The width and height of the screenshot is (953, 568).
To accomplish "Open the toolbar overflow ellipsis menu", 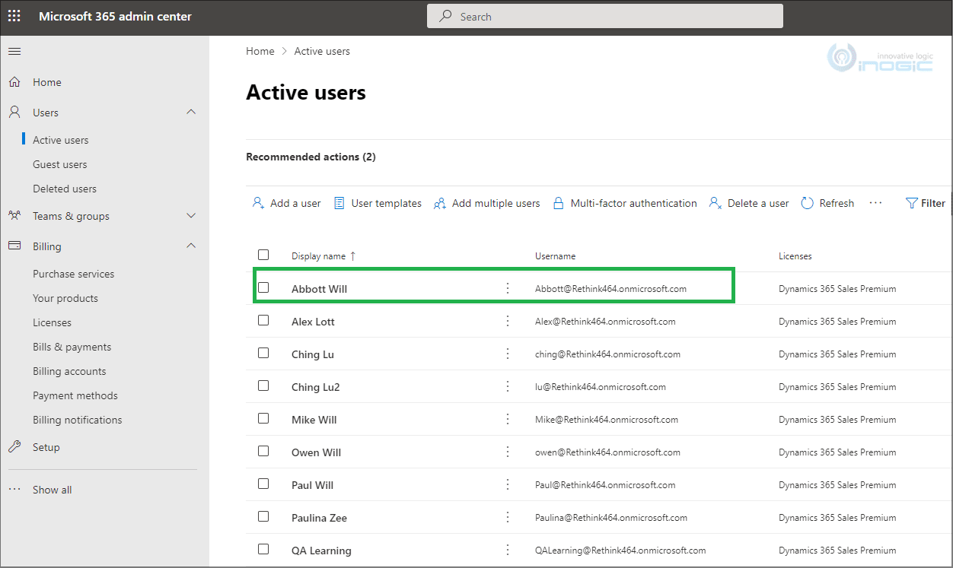I will 875,203.
